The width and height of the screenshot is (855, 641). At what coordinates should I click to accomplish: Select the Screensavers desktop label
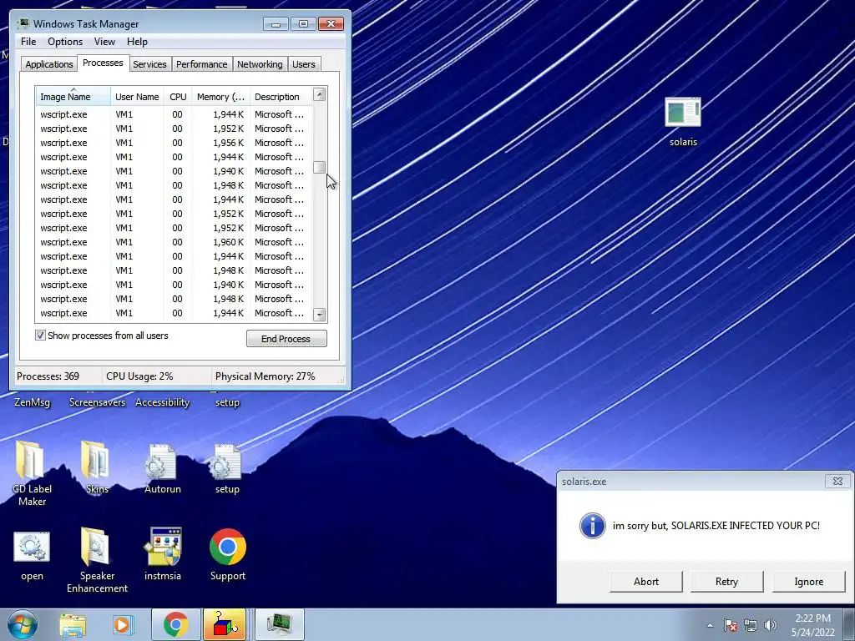(x=97, y=402)
